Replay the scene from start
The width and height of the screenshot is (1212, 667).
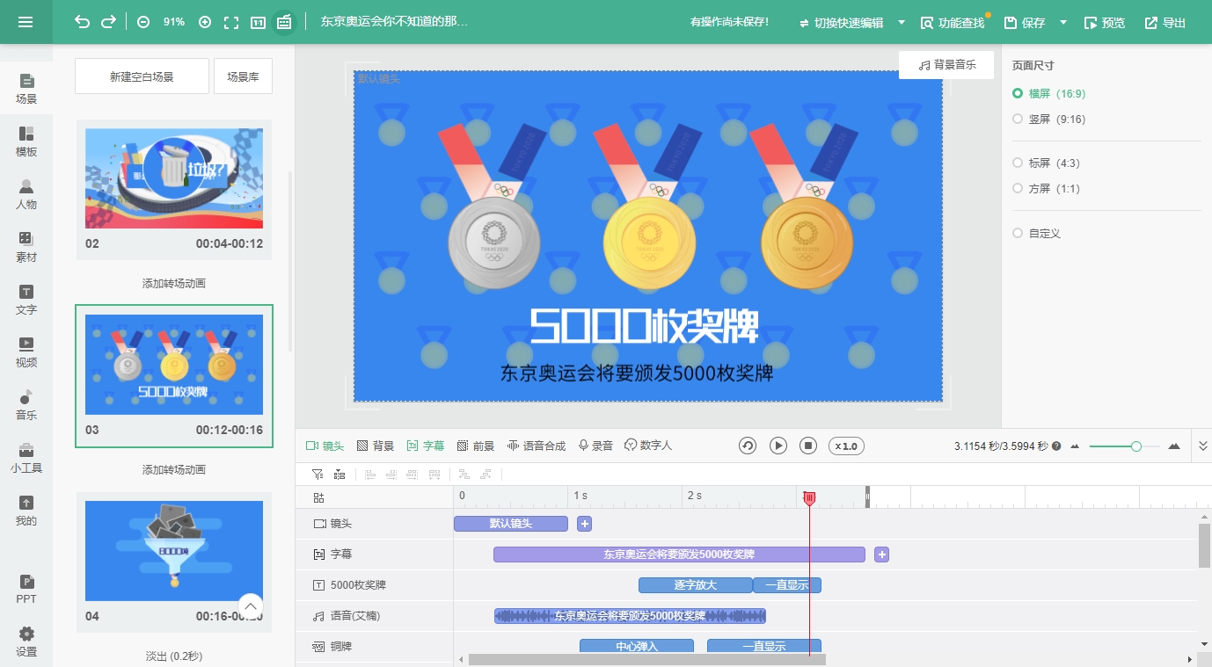(x=748, y=446)
